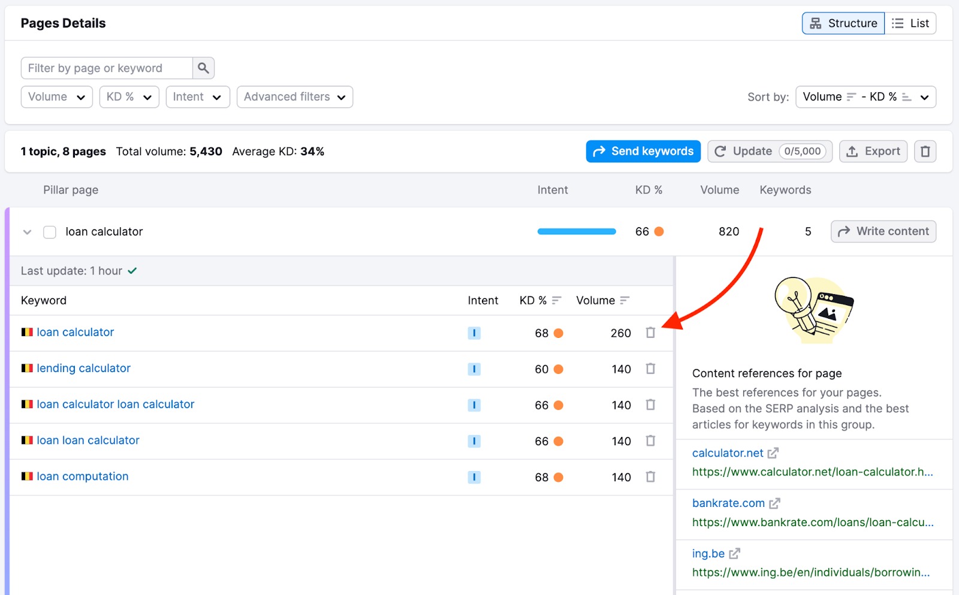
Task: Tick the checkbox for 'loan calculator' pillar page
Action: 50,232
